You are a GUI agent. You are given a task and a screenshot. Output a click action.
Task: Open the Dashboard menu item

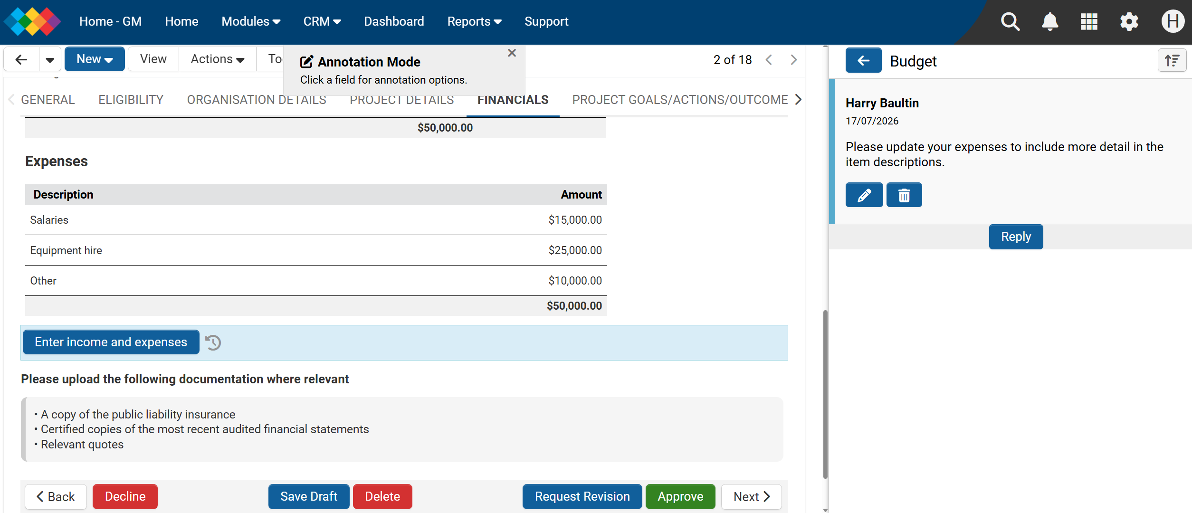[x=394, y=22]
